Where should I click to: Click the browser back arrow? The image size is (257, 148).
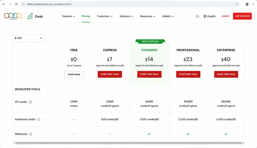[x=4, y=4]
